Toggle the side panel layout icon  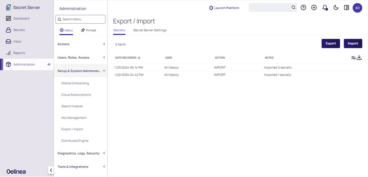346,8
